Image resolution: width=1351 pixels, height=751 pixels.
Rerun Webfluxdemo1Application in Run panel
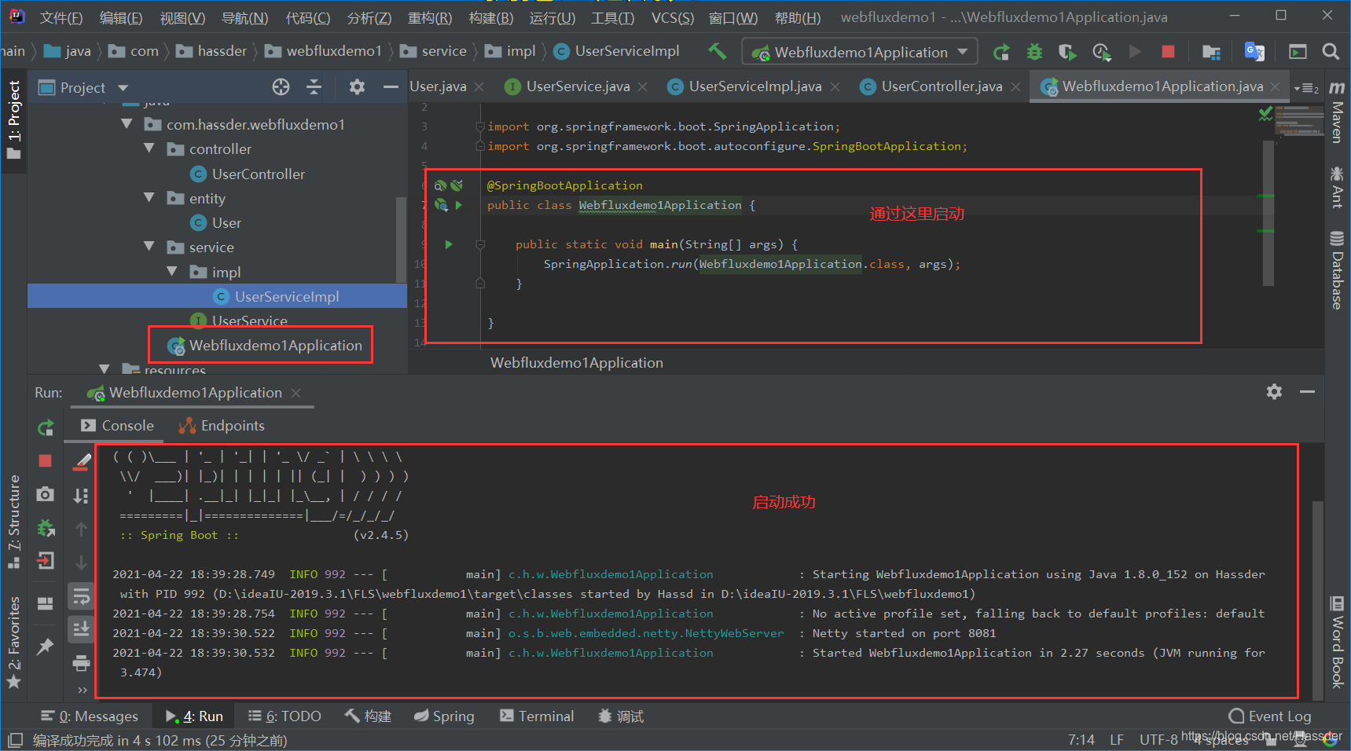[x=46, y=427]
